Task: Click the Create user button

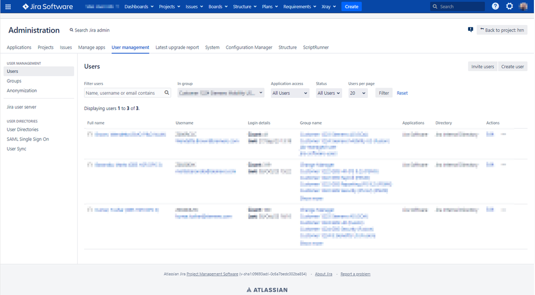Action: (x=513, y=66)
